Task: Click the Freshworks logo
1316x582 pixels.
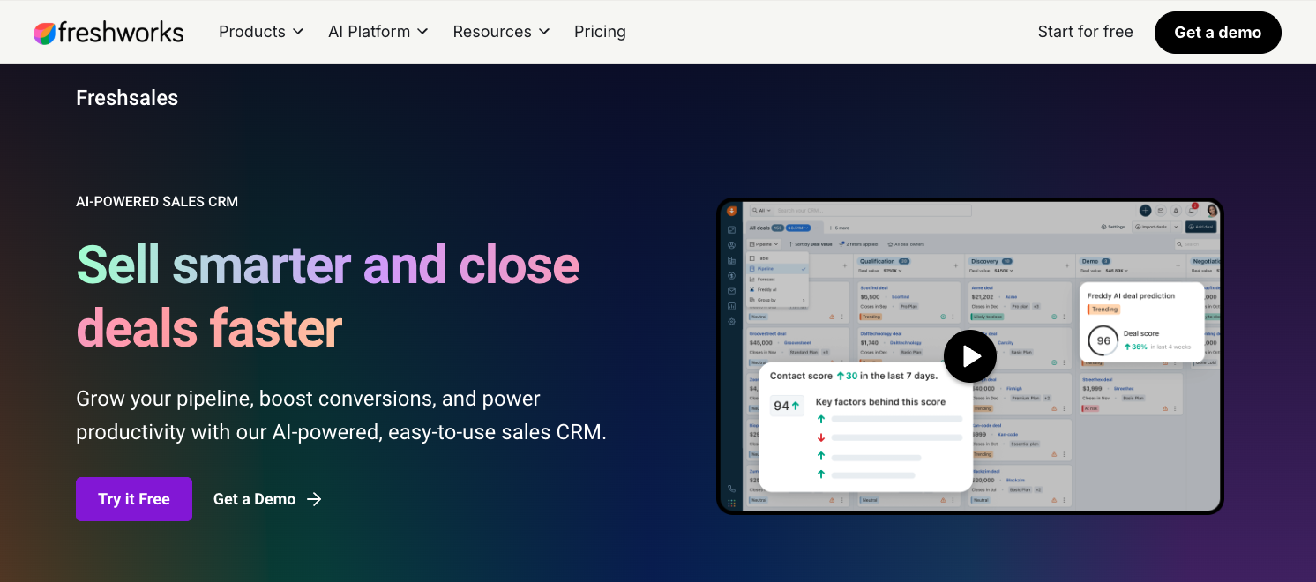Action: [x=108, y=33]
